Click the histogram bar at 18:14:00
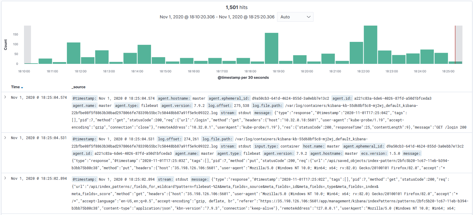Screen dimensions: 473x215 coord(144,55)
